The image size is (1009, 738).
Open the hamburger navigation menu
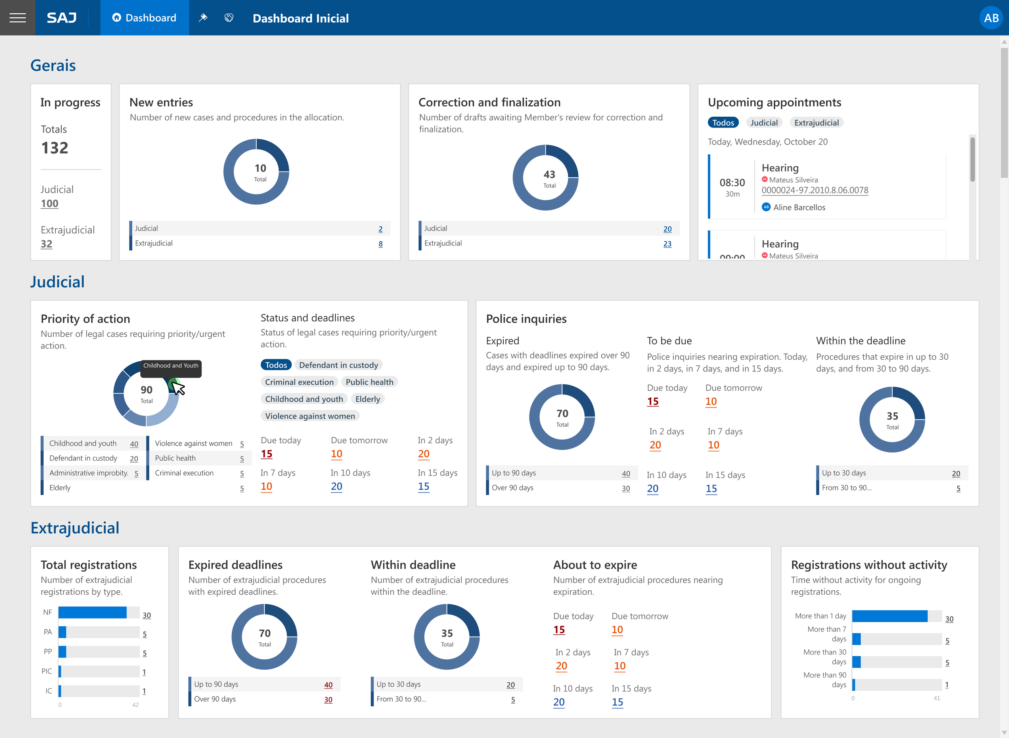point(17,18)
